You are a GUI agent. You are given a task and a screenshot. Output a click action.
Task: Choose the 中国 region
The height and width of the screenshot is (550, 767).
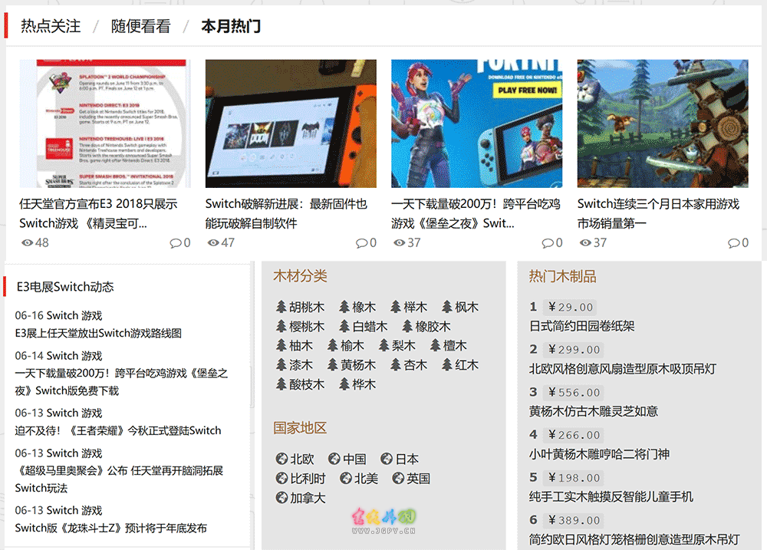(x=347, y=459)
